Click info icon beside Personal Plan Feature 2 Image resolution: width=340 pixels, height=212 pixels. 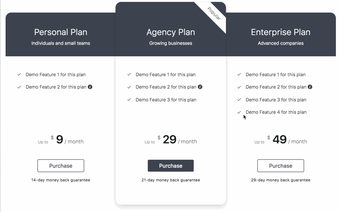click(90, 87)
